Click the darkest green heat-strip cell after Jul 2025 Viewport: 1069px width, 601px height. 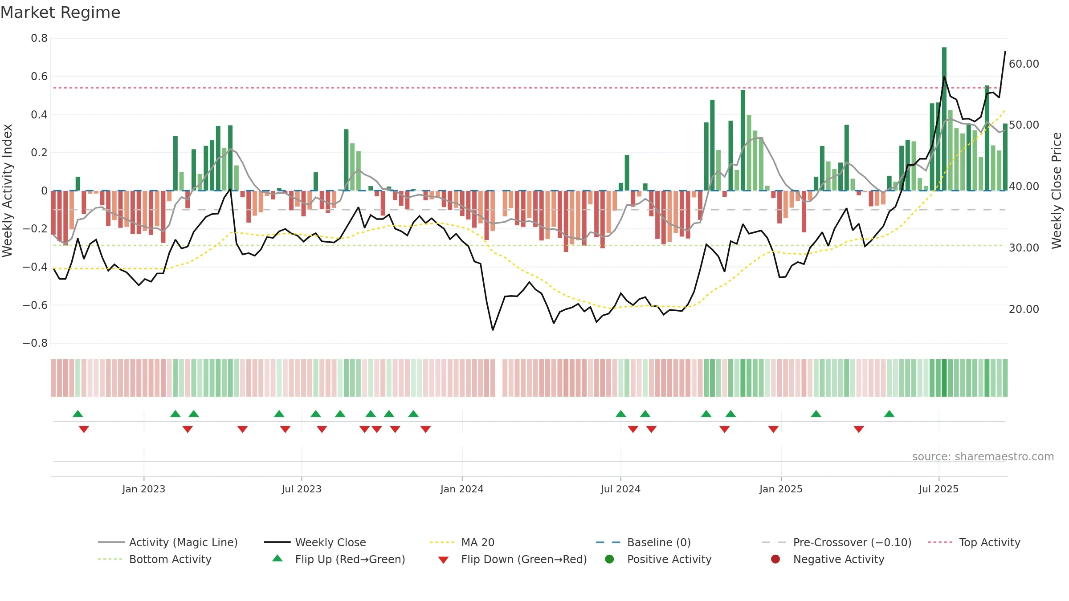point(944,378)
